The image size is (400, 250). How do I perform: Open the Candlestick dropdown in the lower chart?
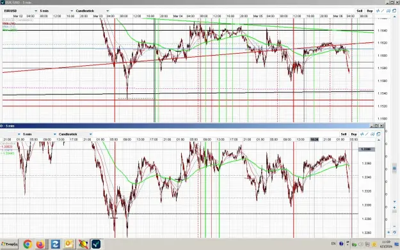click(x=75, y=134)
